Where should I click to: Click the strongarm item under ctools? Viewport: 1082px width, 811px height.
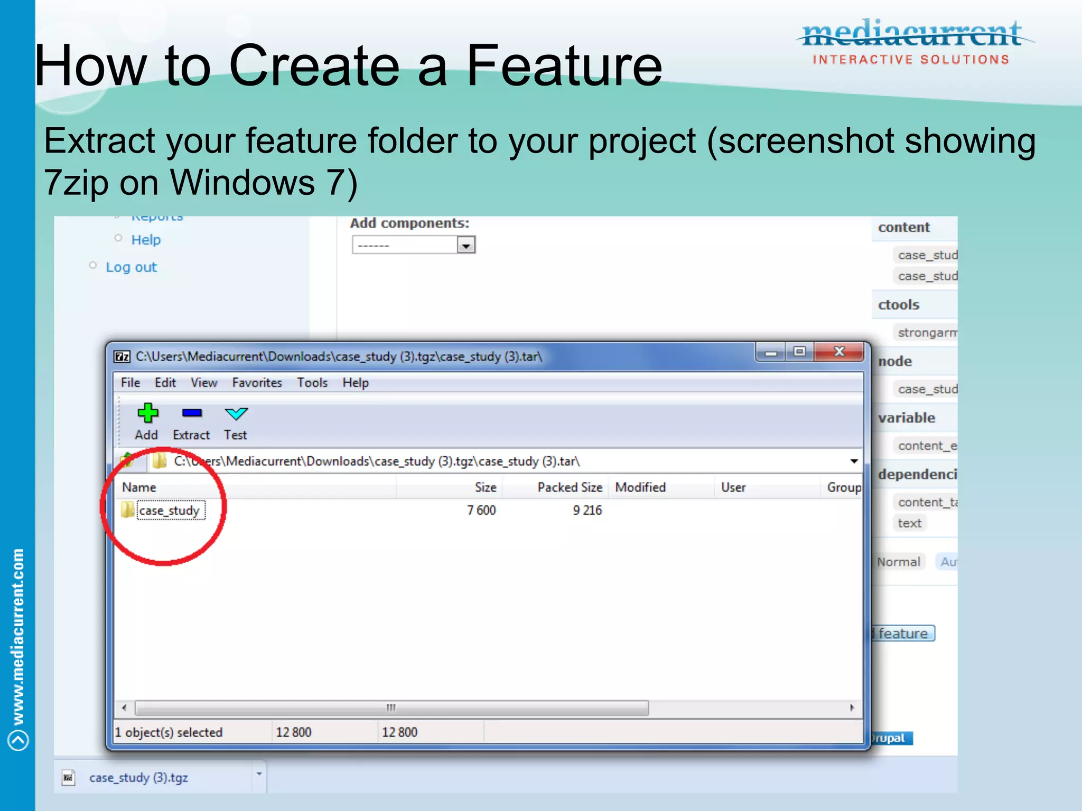point(927,333)
